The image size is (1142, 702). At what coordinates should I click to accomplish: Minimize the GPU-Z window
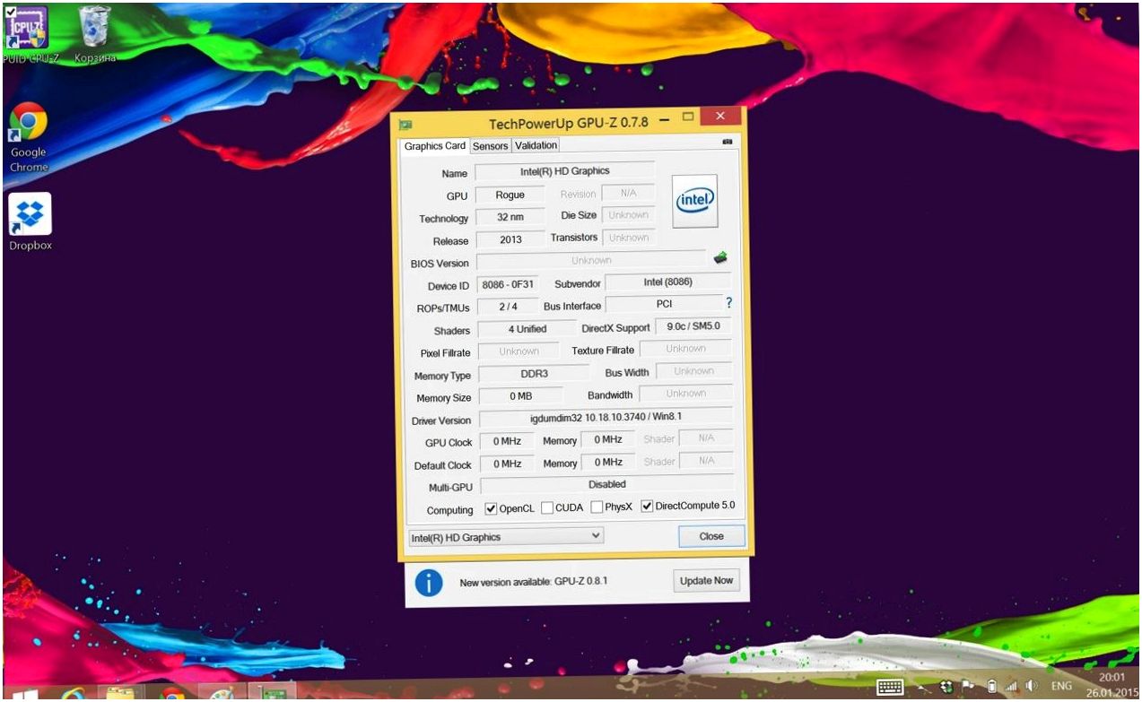pyautogui.click(x=665, y=119)
